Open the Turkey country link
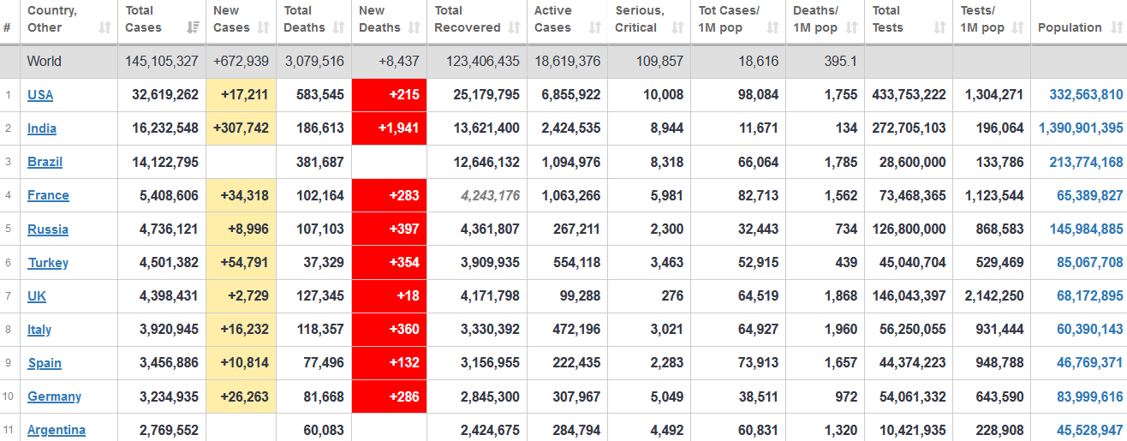 pos(48,263)
